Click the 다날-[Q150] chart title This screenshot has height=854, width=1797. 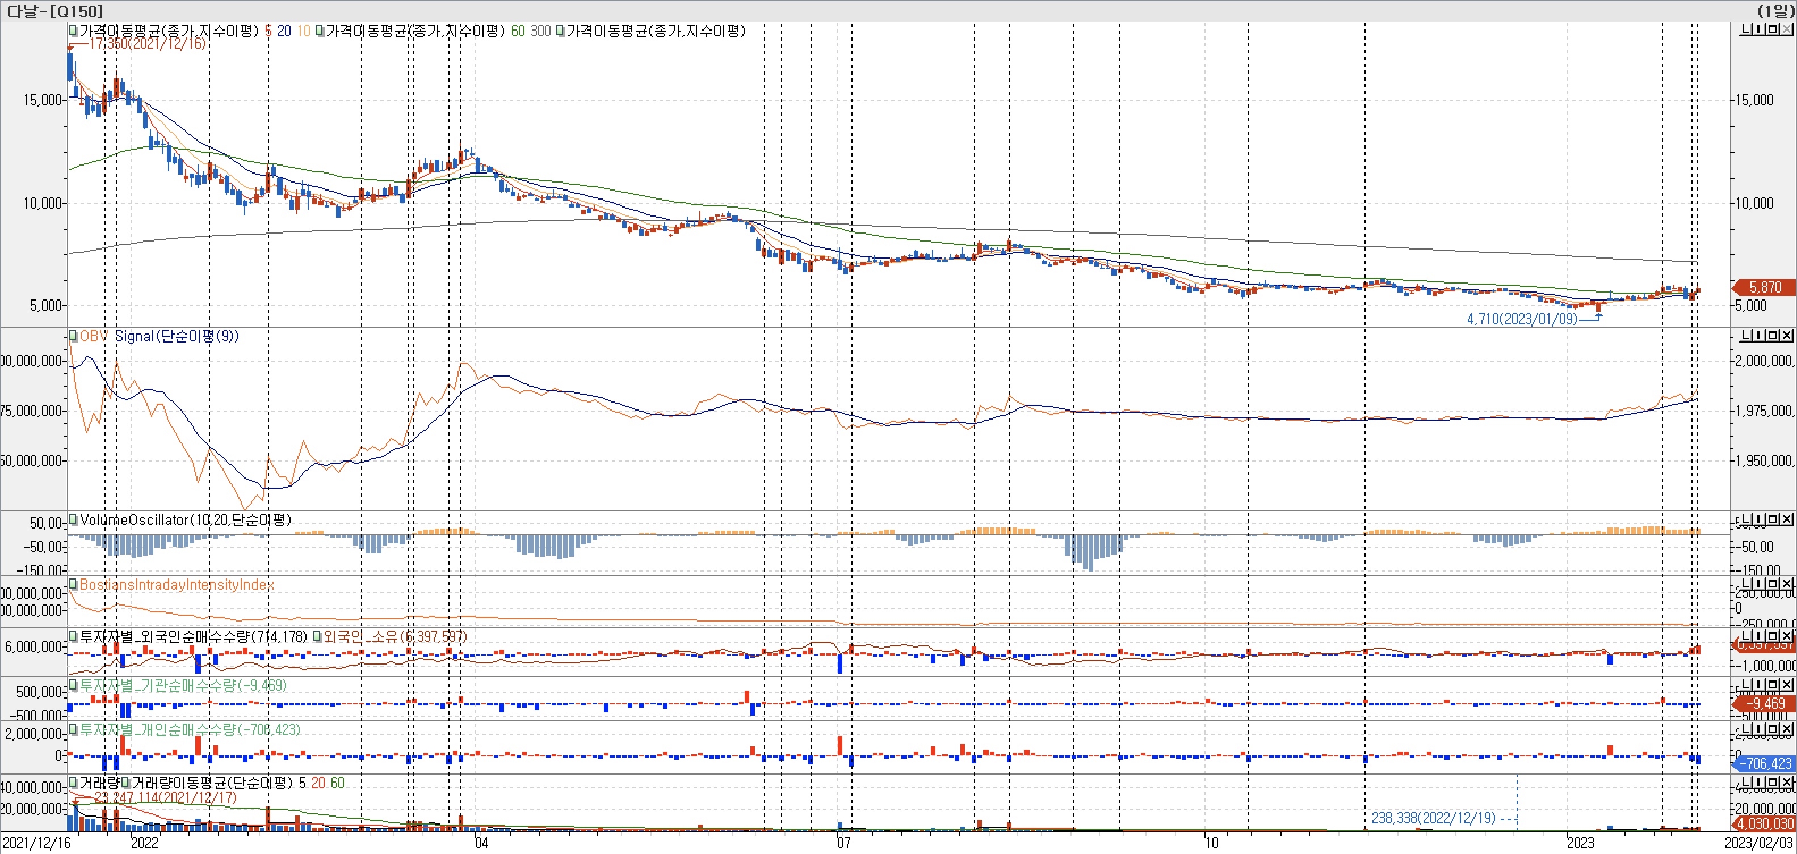pyautogui.click(x=54, y=10)
